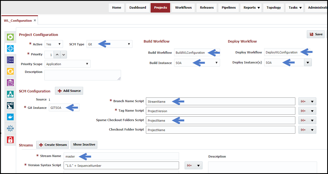Screen dimensions: 328x174
Task: Click the Tag Name Script input field
Action: [x=220, y=111]
